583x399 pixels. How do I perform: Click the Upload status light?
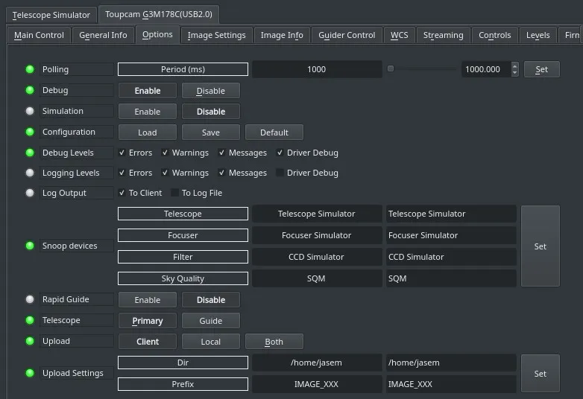[30, 341]
